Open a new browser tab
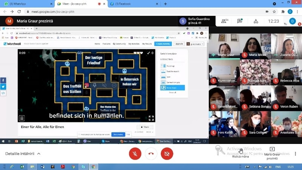 165,4
